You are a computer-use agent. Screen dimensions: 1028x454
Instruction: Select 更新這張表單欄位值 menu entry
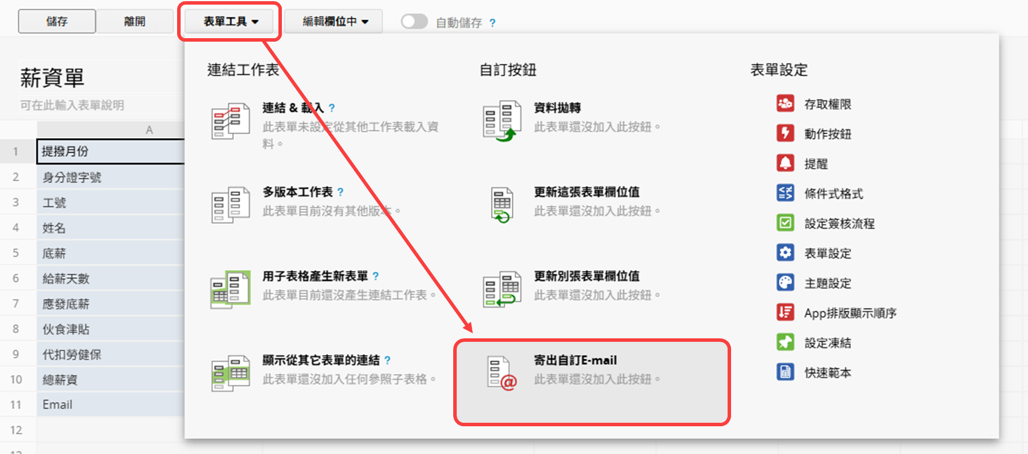tap(586, 193)
